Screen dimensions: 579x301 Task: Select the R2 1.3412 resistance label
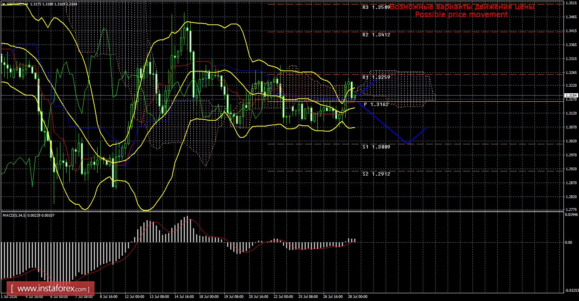pyautogui.click(x=376, y=35)
